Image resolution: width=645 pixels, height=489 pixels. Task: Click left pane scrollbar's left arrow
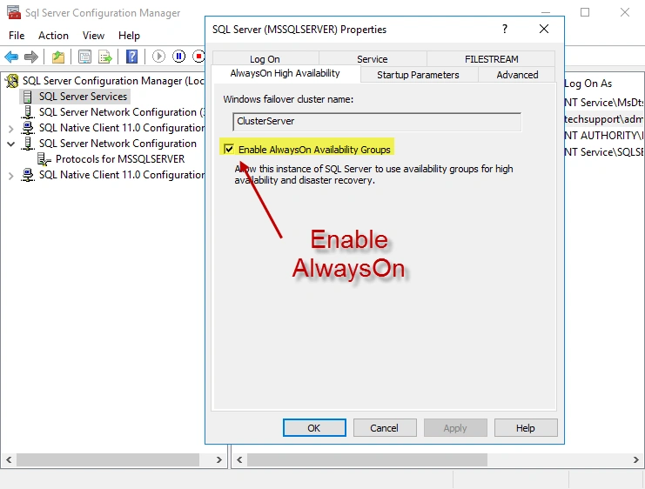click(x=9, y=459)
